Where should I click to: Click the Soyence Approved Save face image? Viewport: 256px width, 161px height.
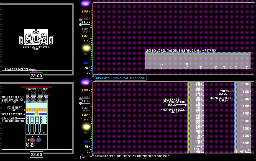(36, 37)
